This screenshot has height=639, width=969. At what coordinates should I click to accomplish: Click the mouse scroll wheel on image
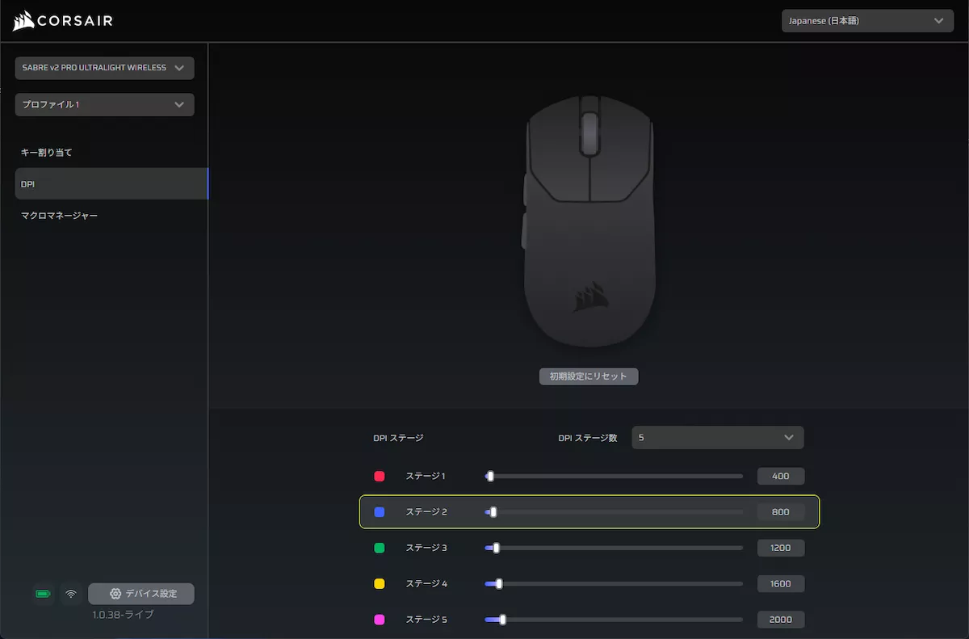pyautogui.click(x=589, y=132)
